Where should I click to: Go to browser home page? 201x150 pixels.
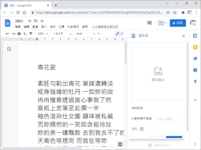coord(24,13)
